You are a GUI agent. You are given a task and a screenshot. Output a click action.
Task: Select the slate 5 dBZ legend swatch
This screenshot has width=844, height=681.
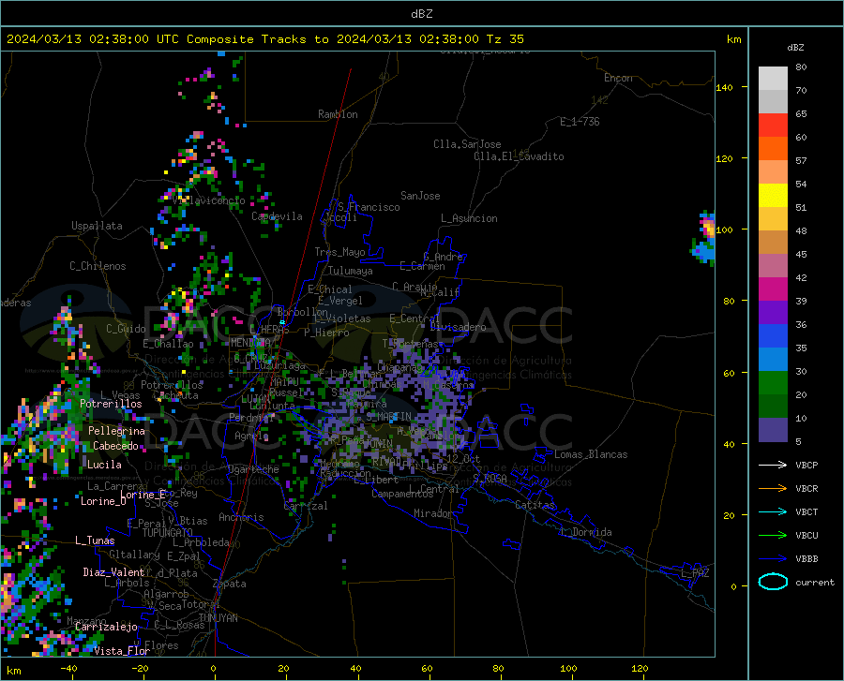tap(773, 430)
